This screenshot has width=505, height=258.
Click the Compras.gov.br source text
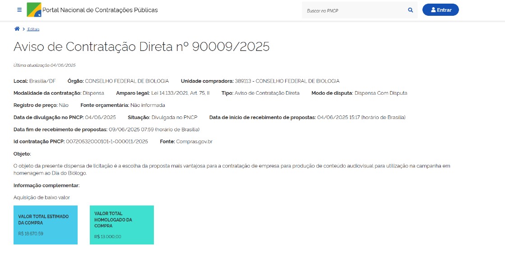[x=194, y=142]
